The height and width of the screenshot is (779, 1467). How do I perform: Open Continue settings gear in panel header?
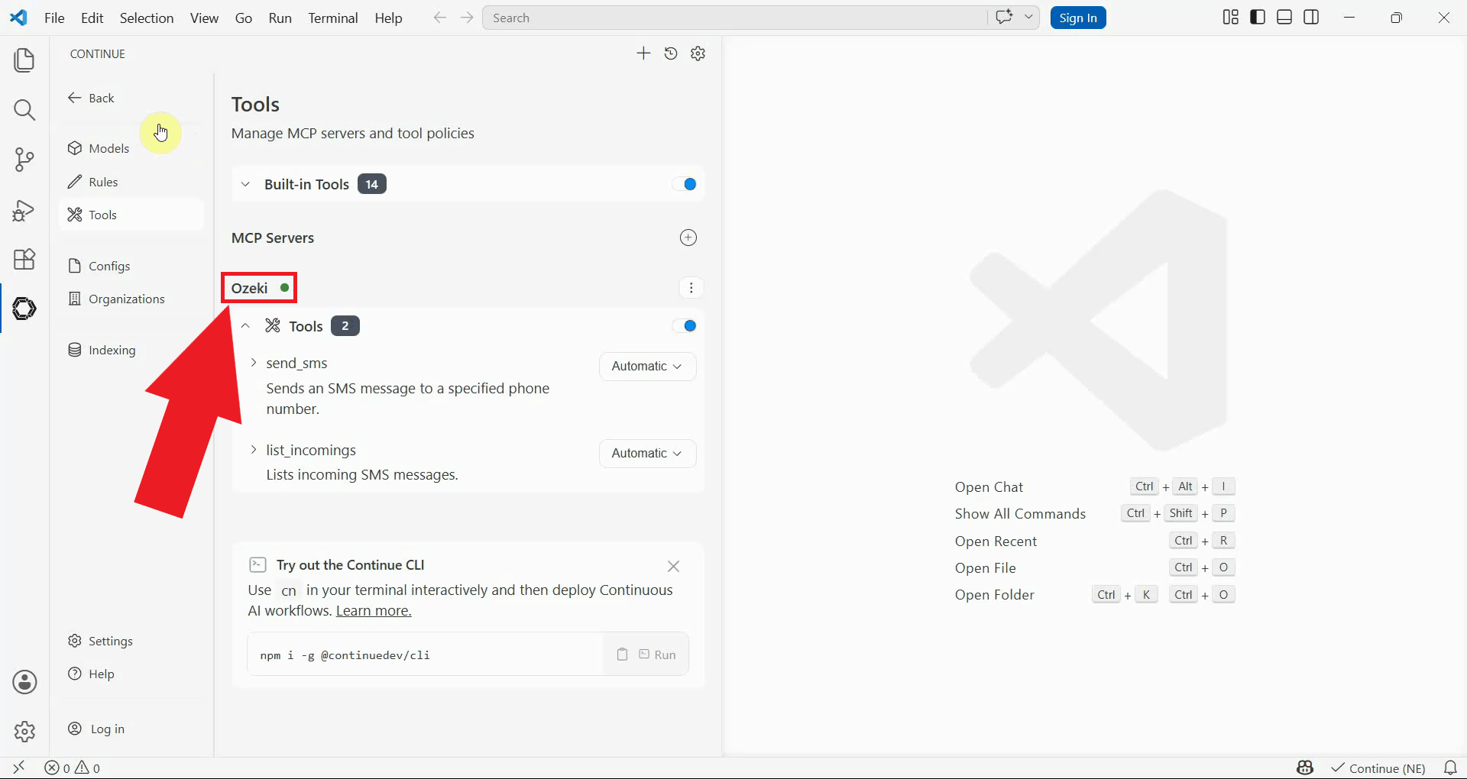698,53
